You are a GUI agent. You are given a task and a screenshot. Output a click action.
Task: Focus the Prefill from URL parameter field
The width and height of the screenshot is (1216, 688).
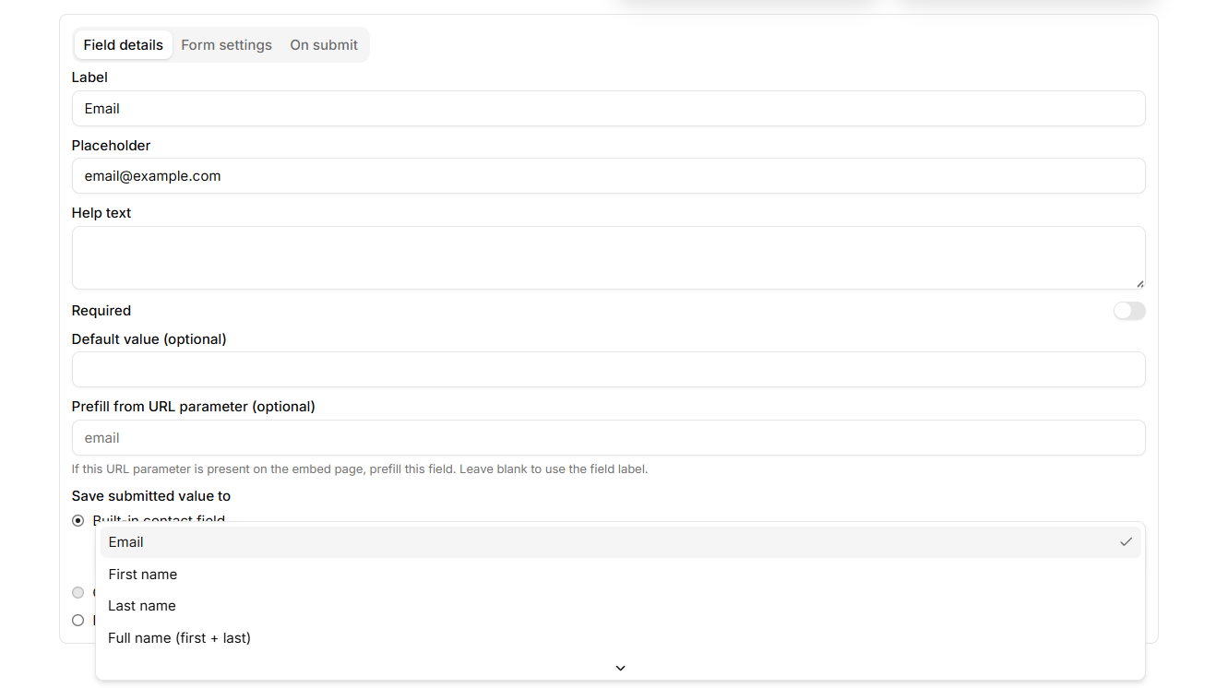click(609, 438)
